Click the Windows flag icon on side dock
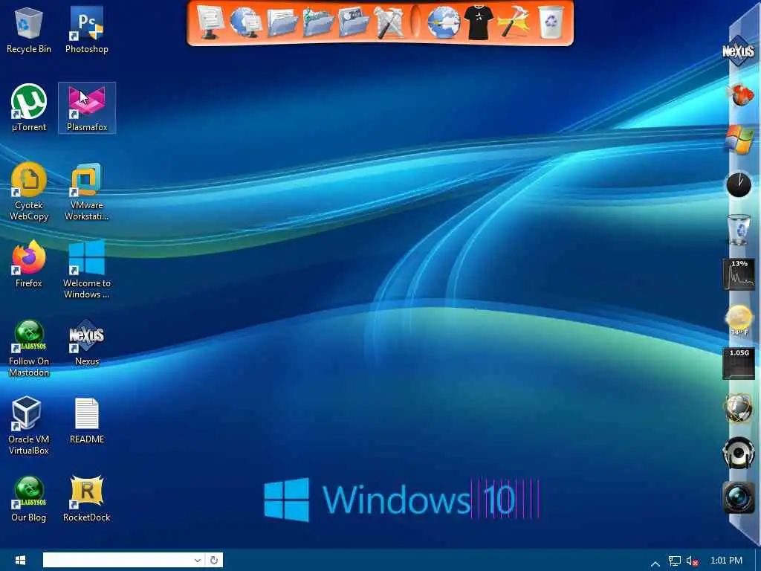Viewport: 761px width, 571px height. coord(739,139)
